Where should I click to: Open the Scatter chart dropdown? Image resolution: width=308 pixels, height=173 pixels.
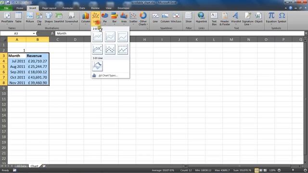point(133,18)
